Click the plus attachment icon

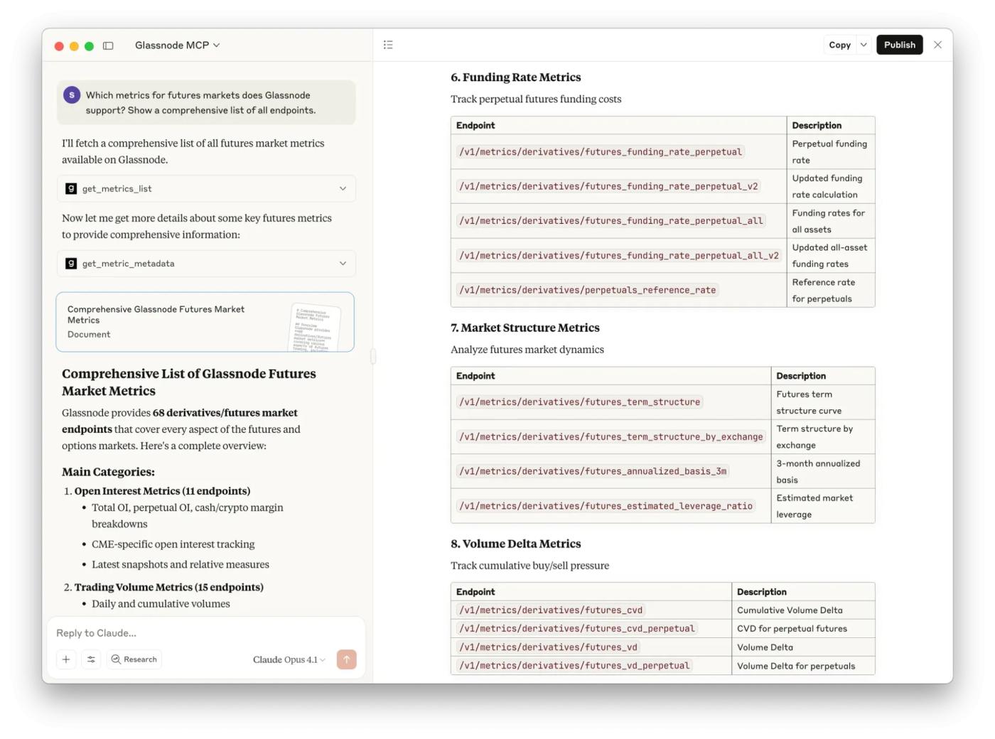point(66,659)
